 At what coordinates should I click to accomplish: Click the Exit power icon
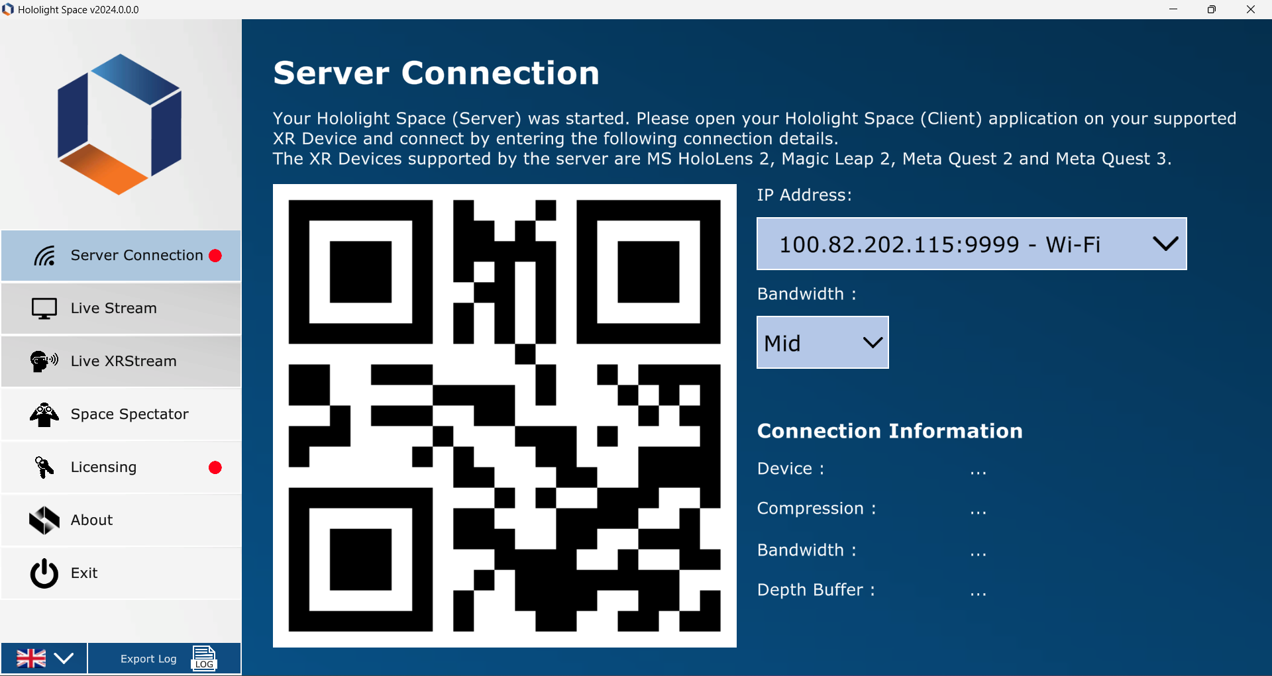click(x=44, y=573)
